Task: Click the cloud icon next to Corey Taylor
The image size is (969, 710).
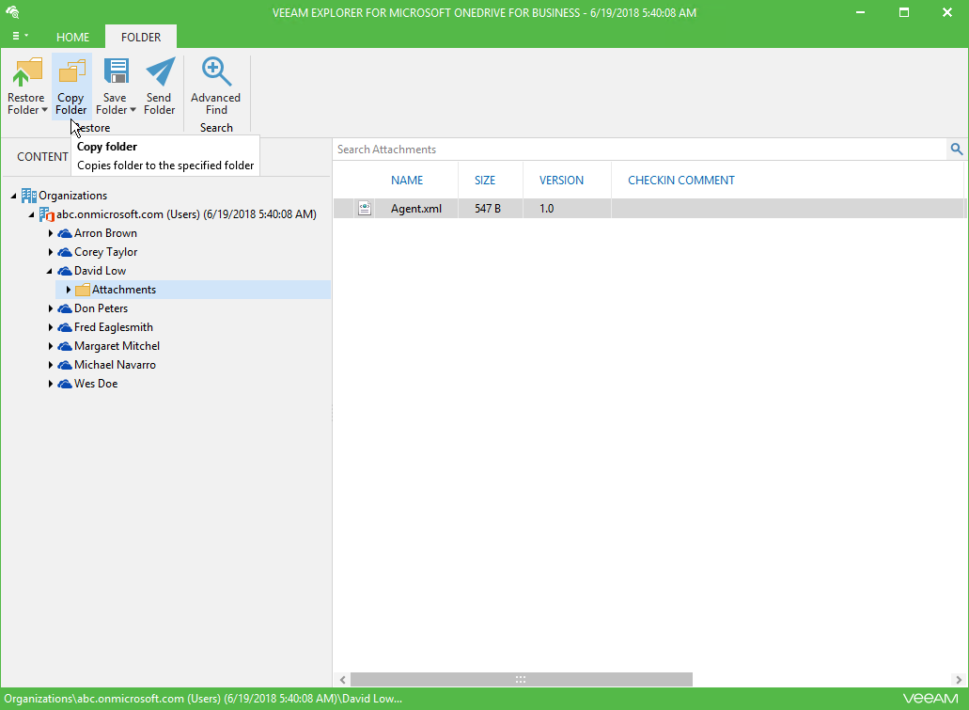Action: 65,252
